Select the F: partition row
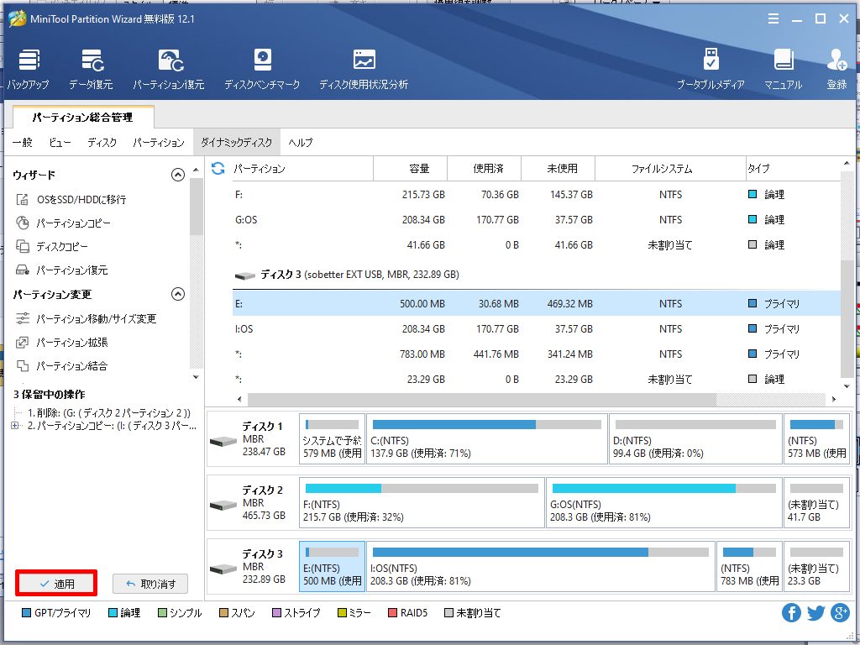The width and height of the screenshot is (860, 645). [x=537, y=195]
